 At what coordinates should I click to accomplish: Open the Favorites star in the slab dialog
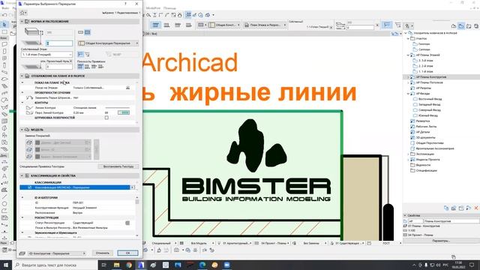point(23,13)
